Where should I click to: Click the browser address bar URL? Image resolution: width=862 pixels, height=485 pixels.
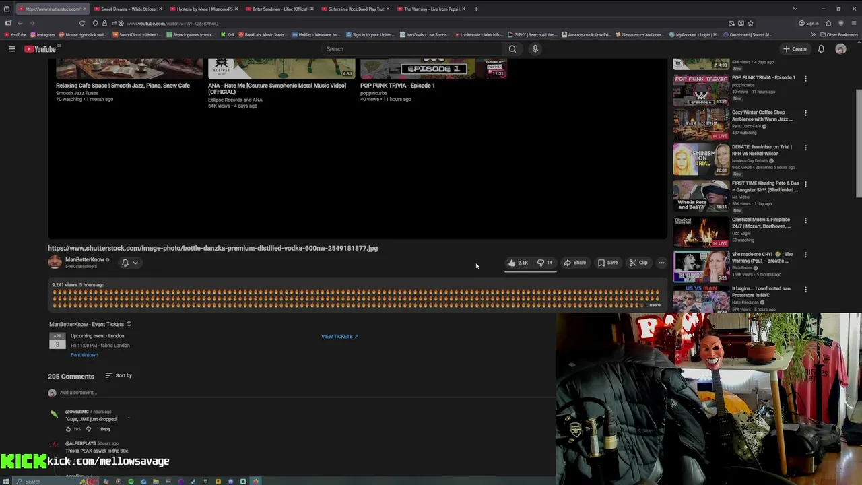point(172,24)
